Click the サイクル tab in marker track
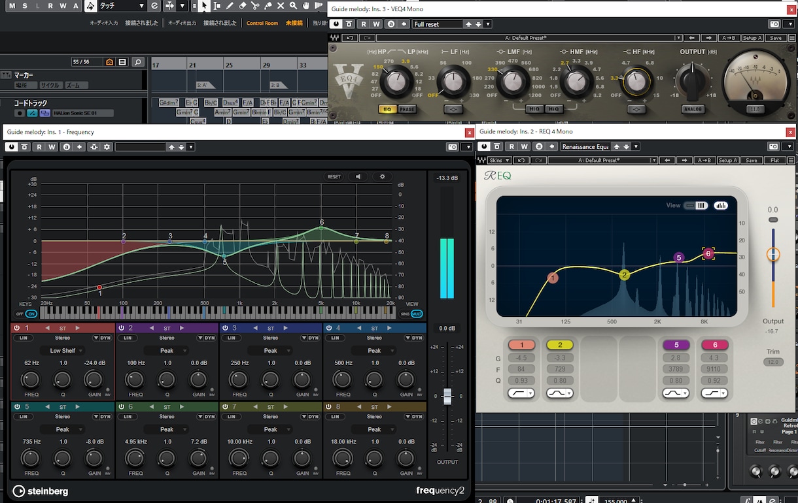The height and width of the screenshot is (503, 798). pos(50,86)
